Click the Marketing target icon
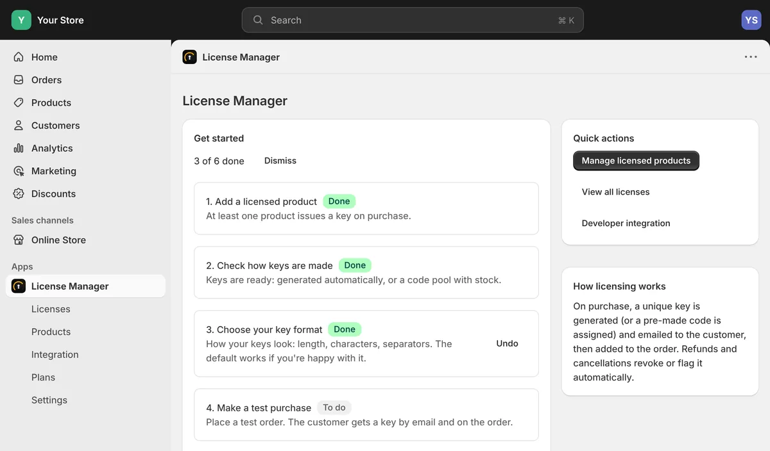The image size is (770, 451). 19,171
